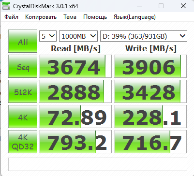Click the empty comment field at the bottom

tap(98, 164)
